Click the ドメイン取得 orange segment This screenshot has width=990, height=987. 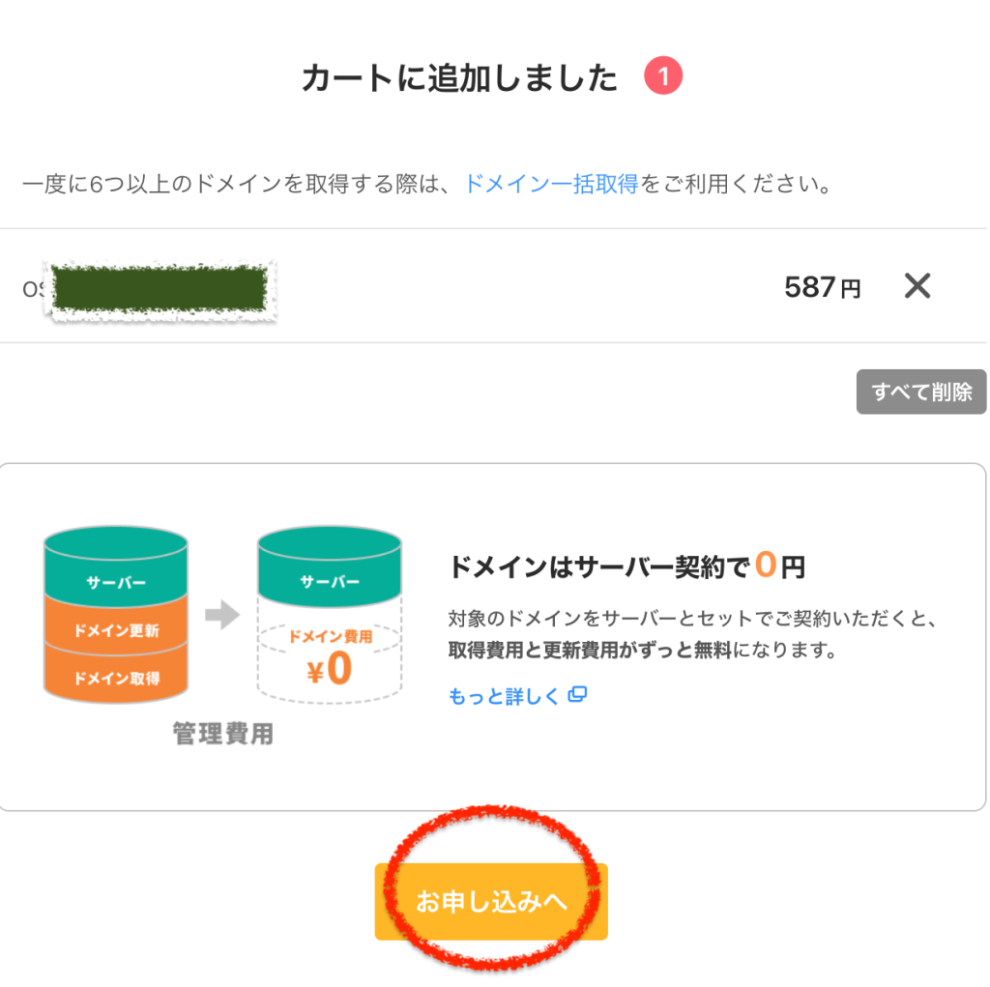116,678
